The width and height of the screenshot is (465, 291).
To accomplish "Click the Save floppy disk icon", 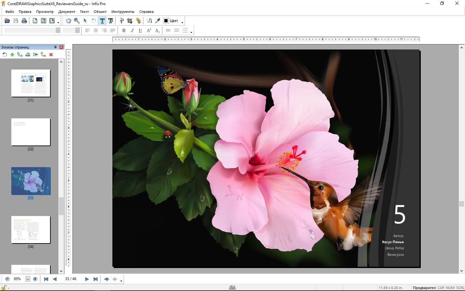I will (16, 21).
